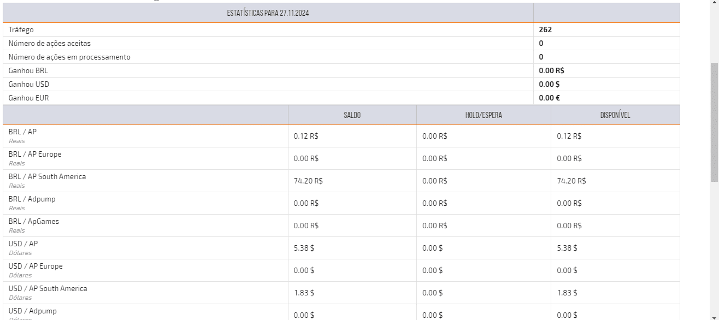Click the USD / AP row label
Image resolution: width=719 pixels, height=320 pixels.
point(23,244)
